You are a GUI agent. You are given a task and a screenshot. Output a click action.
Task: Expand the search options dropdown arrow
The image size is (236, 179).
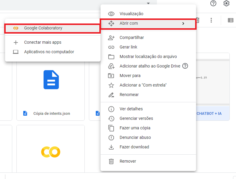pos(148,3)
